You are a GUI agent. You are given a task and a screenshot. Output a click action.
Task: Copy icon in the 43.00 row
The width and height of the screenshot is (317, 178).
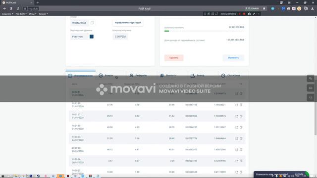tap(241, 128)
